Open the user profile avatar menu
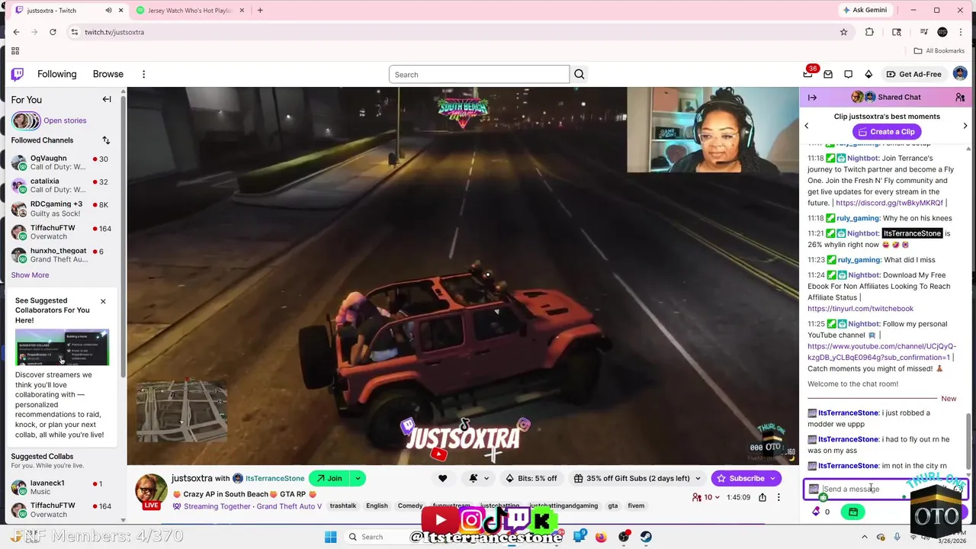The image size is (976, 549). pos(960,74)
